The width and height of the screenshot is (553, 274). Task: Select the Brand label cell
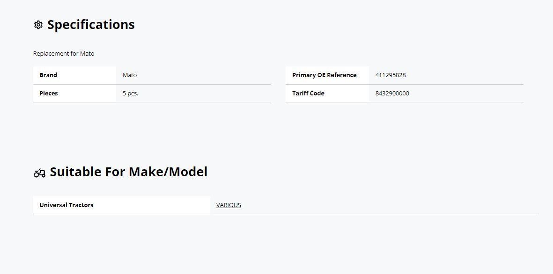tap(75, 75)
